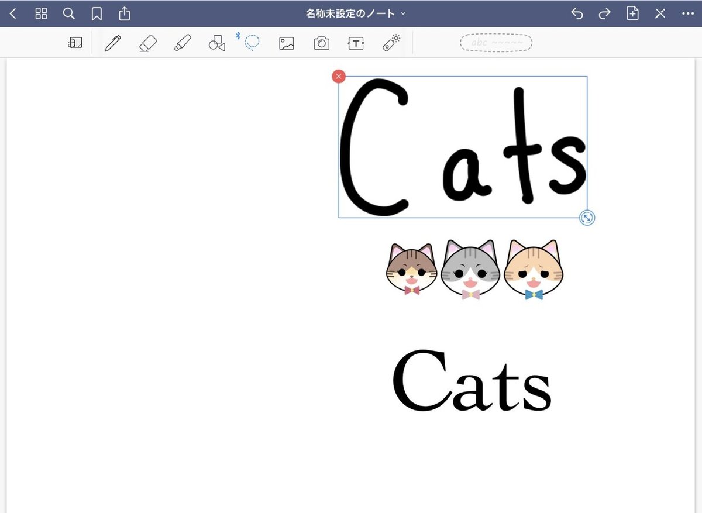Click the typed serif Cats text
The width and height of the screenshot is (702, 513).
[472, 381]
